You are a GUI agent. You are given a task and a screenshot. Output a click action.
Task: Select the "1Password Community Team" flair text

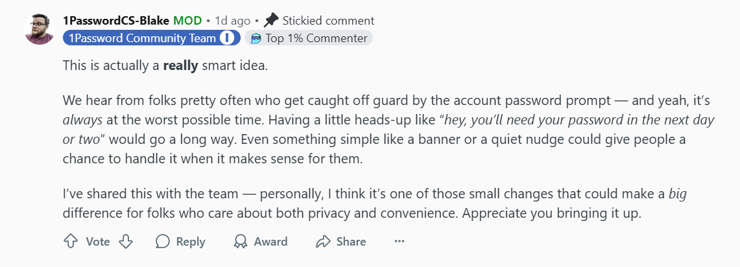tap(142, 38)
